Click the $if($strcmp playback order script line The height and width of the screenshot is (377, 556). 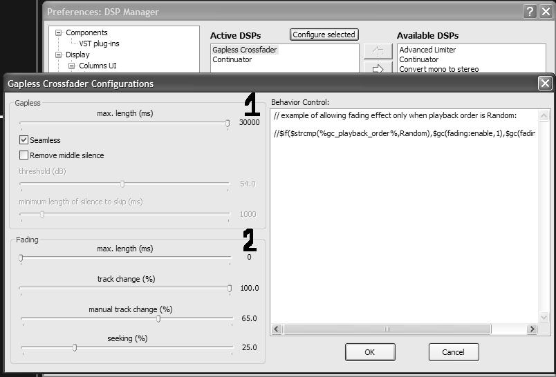pyautogui.click(x=405, y=133)
